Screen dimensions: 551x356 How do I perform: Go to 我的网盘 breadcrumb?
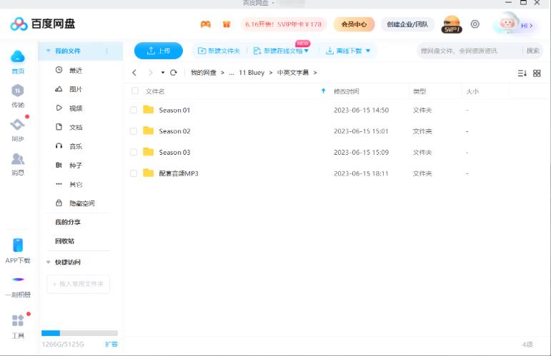click(x=204, y=73)
